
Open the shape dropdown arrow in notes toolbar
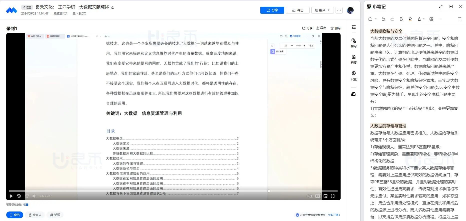point(376,19)
